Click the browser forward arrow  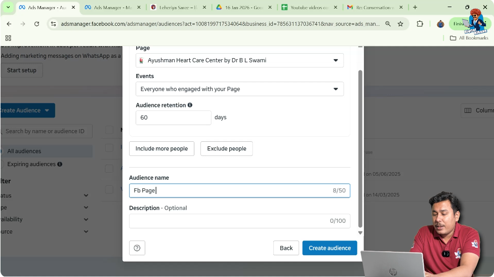[x=23, y=24]
